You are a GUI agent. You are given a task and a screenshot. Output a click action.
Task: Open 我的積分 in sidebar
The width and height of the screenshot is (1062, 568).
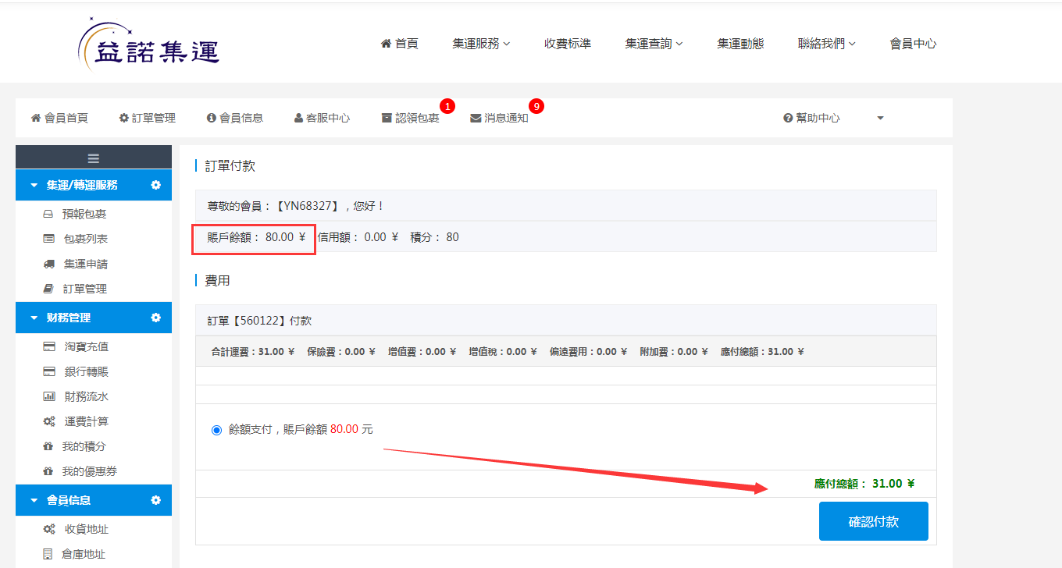[84, 446]
